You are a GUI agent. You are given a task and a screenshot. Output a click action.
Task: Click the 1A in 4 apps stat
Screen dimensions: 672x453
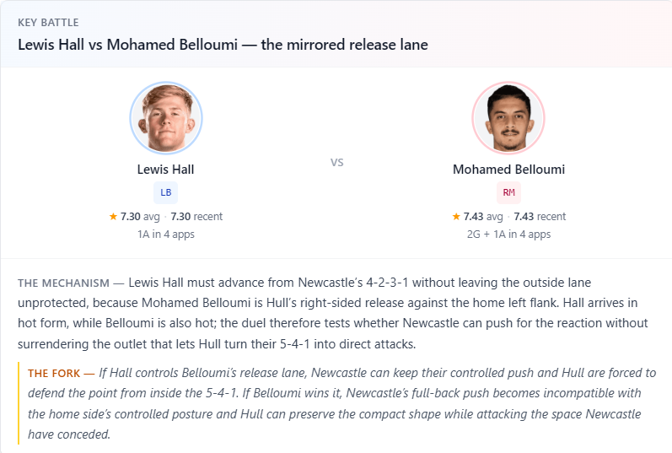pyautogui.click(x=166, y=235)
